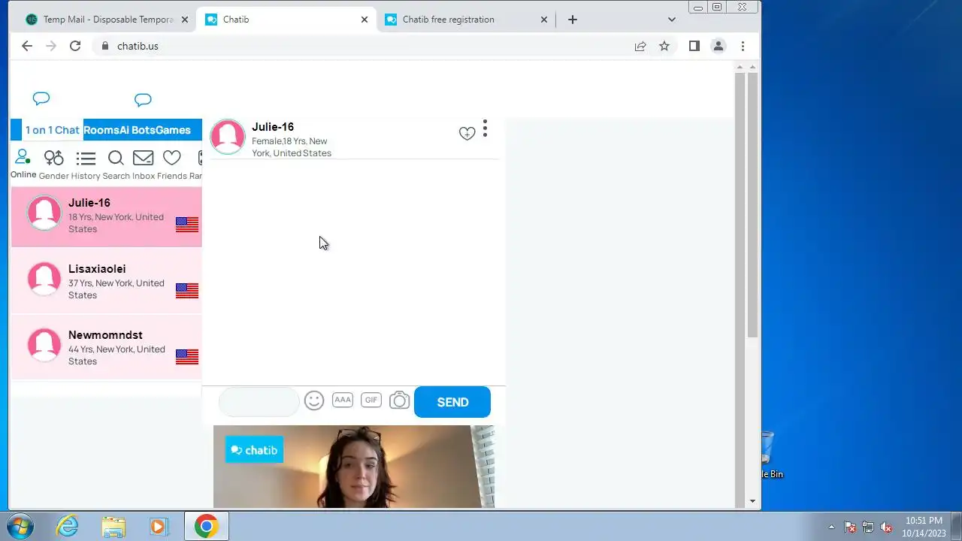Expand the tab search chevron
The image size is (962, 541).
672,20
